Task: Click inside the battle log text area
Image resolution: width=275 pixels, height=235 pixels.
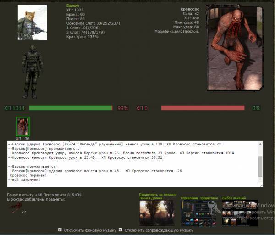Action: [x=133, y=163]
